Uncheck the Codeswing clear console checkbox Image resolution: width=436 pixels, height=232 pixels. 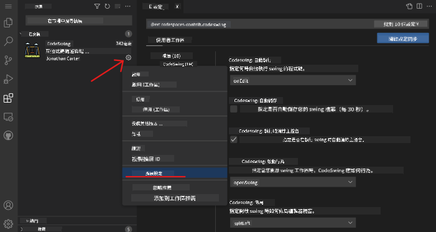(x=234, y=139)
